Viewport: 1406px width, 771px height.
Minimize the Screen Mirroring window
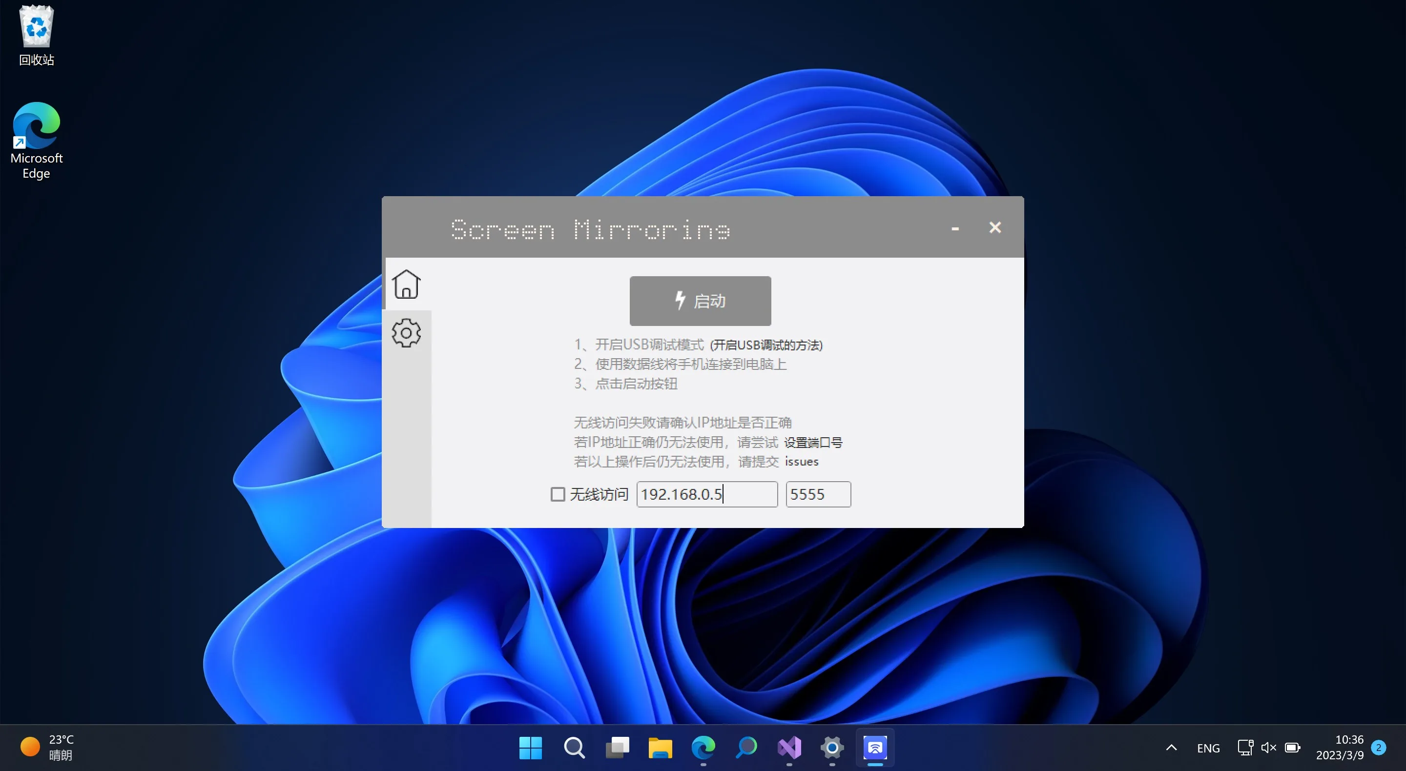tap(955, 228)
